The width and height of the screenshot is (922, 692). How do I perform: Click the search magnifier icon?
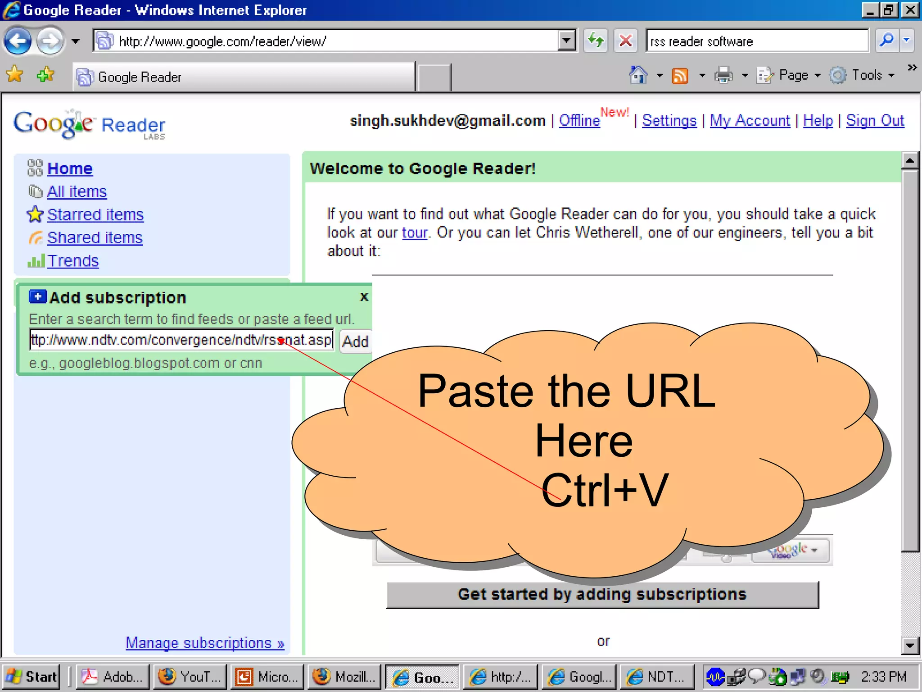(x=887, y=41)
